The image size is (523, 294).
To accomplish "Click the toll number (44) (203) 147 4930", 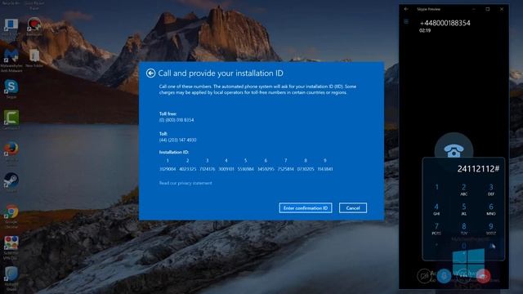I will tap(178, 140).
